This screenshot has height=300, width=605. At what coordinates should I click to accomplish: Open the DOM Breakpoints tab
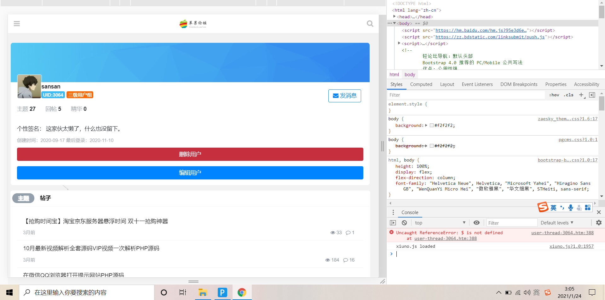pyautogui.click(x=519, y=84)
